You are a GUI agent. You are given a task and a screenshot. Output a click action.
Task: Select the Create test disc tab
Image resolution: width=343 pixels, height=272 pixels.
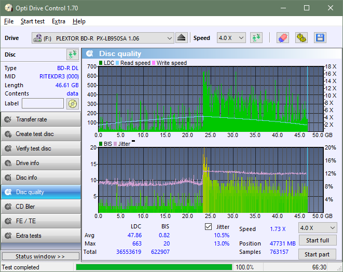[x=41, y=134]
